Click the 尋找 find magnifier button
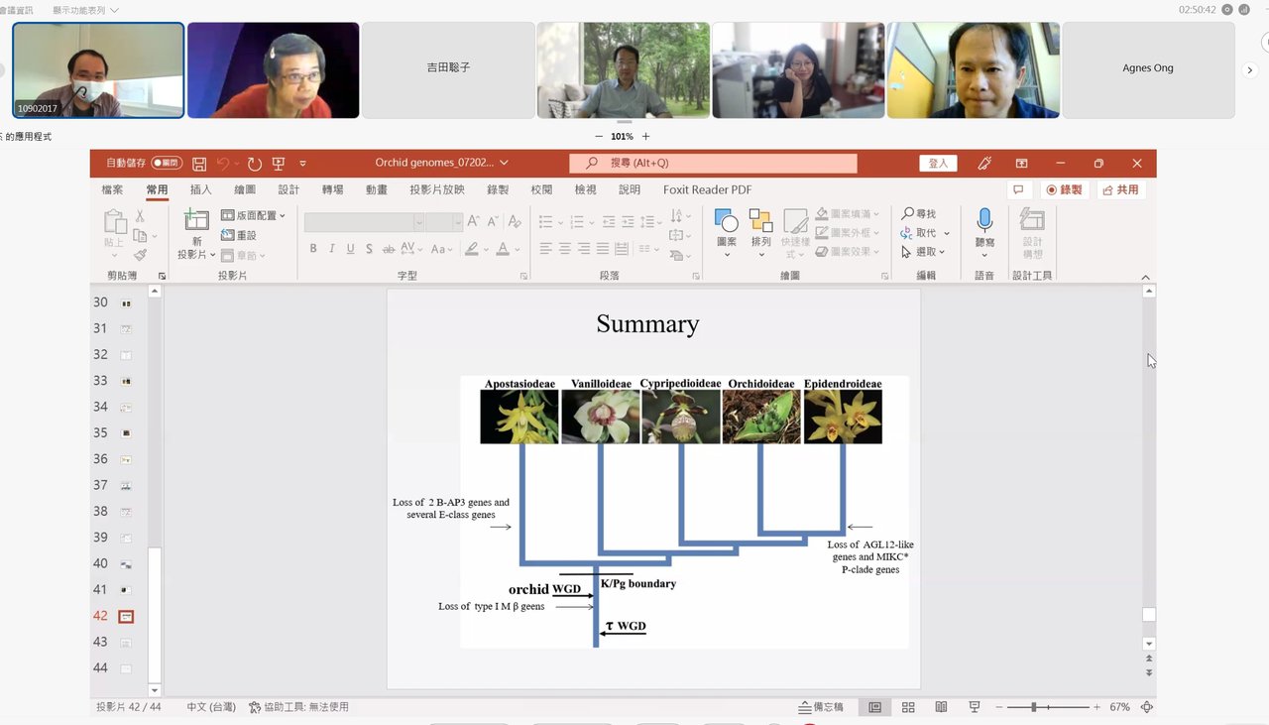The height and width of the screenshot is (725, 1269). coord(919,214)
